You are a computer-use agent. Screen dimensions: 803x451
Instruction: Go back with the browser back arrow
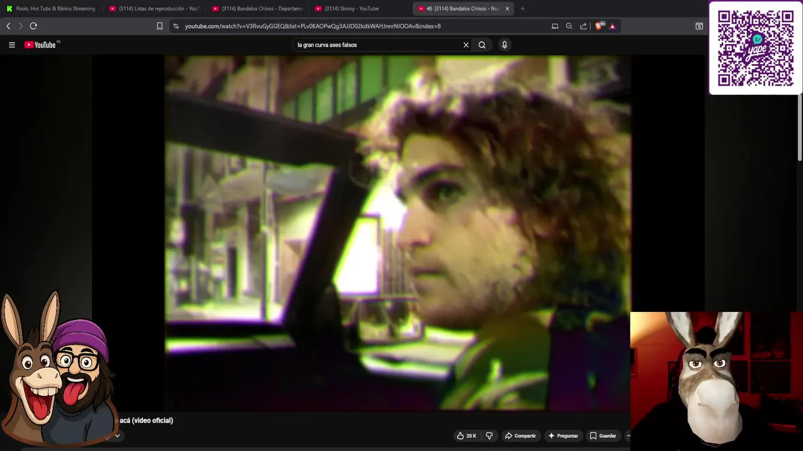point(8,26)
